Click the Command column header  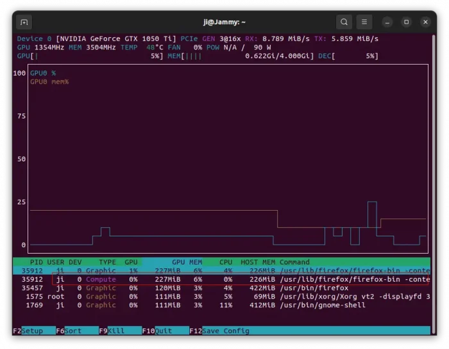(294, 262)
